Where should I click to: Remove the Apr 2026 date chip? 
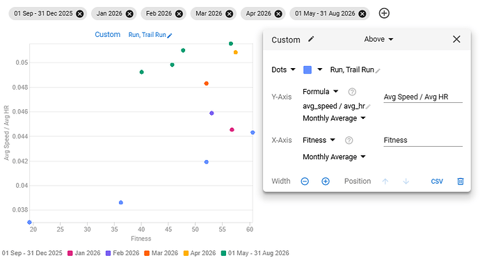coord(278,14)
